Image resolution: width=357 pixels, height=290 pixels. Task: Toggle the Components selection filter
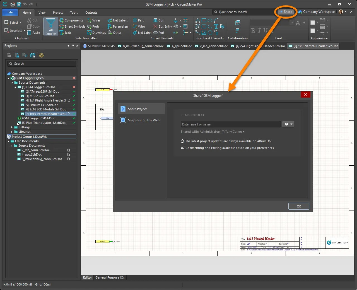click(71, 20)
